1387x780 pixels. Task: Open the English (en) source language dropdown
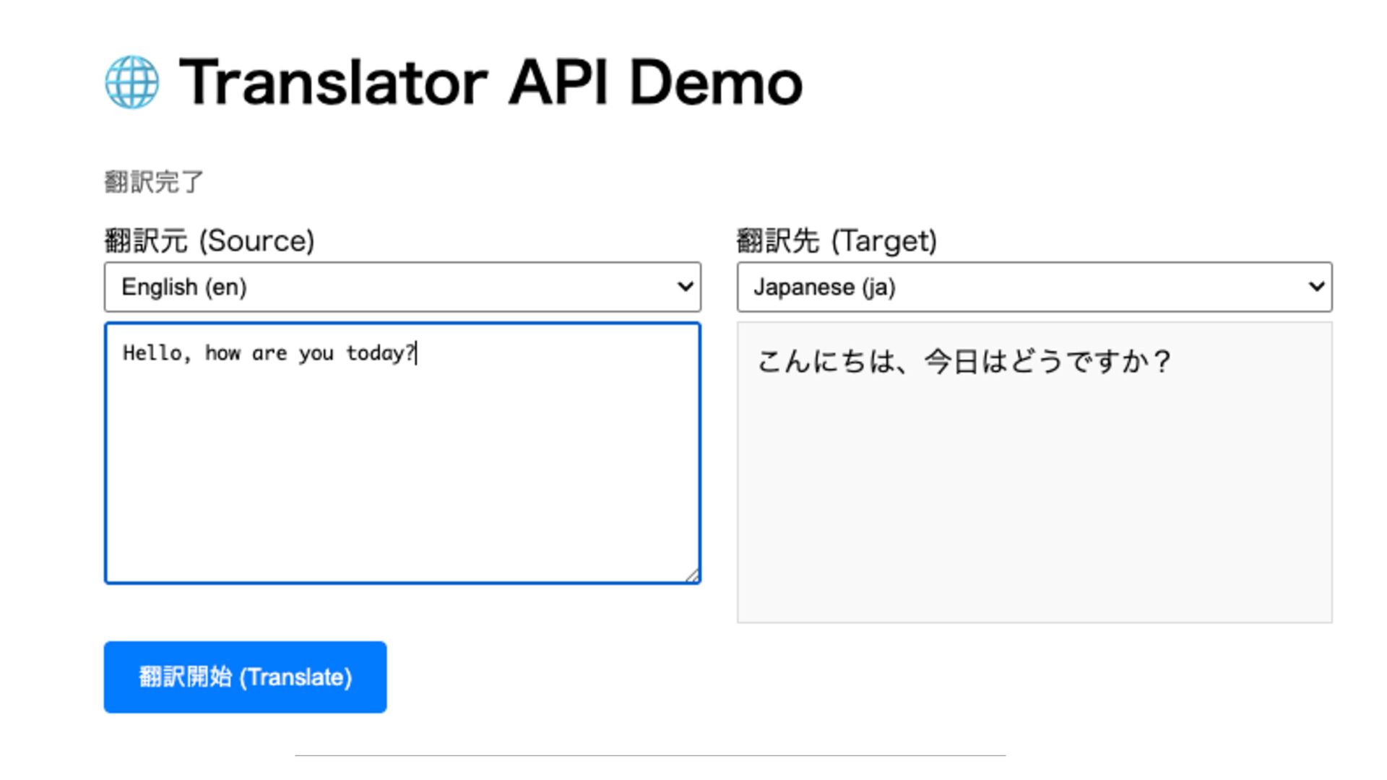pyautogui.click(x=402, y=287)
